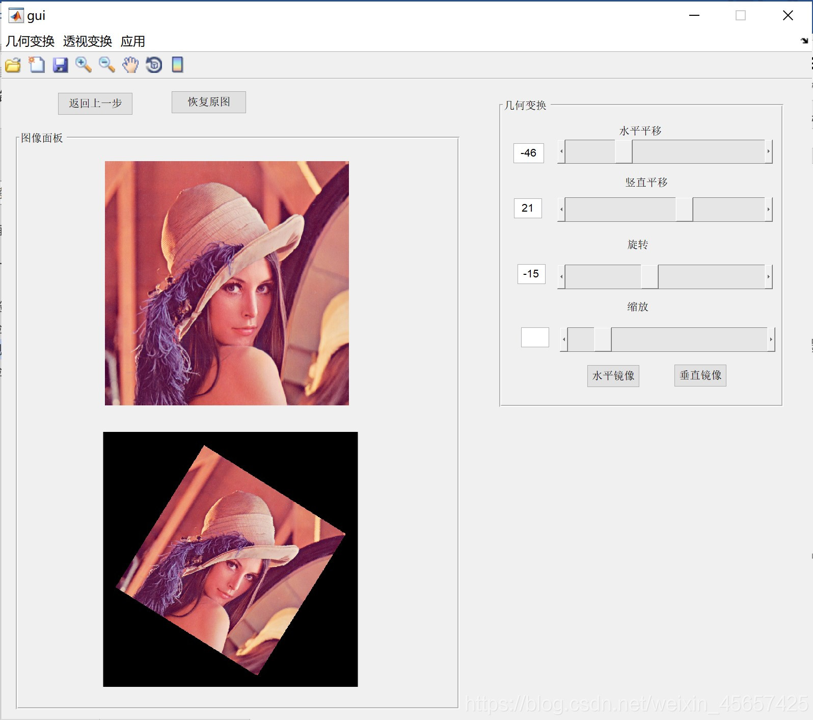Click the 旋转 value field showing -15
The width and height of the screenshot is (813, 720).
click(531, 274)
